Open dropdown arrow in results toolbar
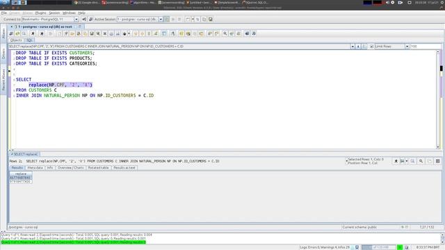 point(406,161)
